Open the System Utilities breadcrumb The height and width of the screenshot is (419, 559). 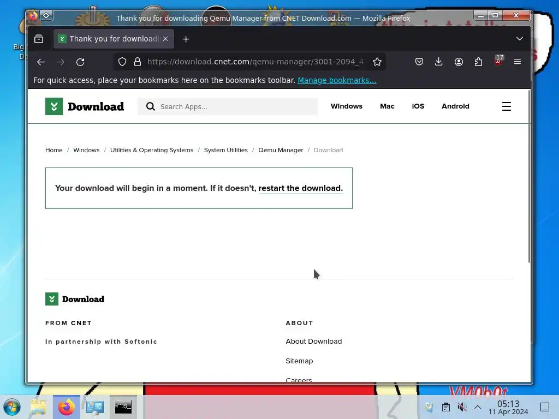point(225,150)
